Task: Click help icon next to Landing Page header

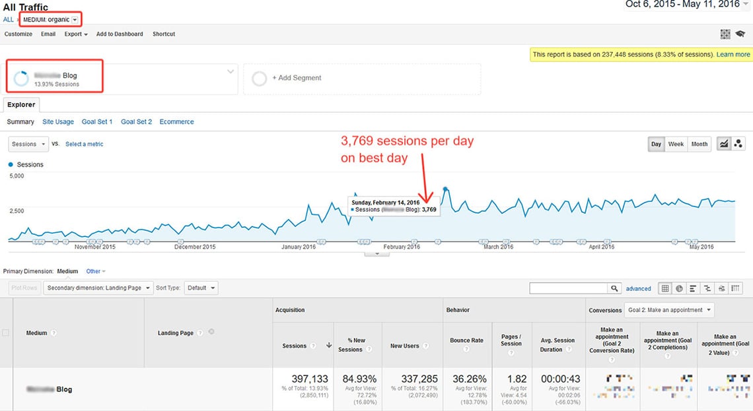Action: tap(199, 333)
